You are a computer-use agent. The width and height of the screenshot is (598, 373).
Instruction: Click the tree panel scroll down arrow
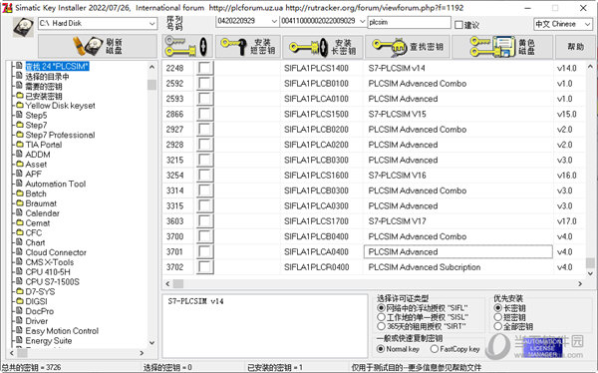[151, 343]
